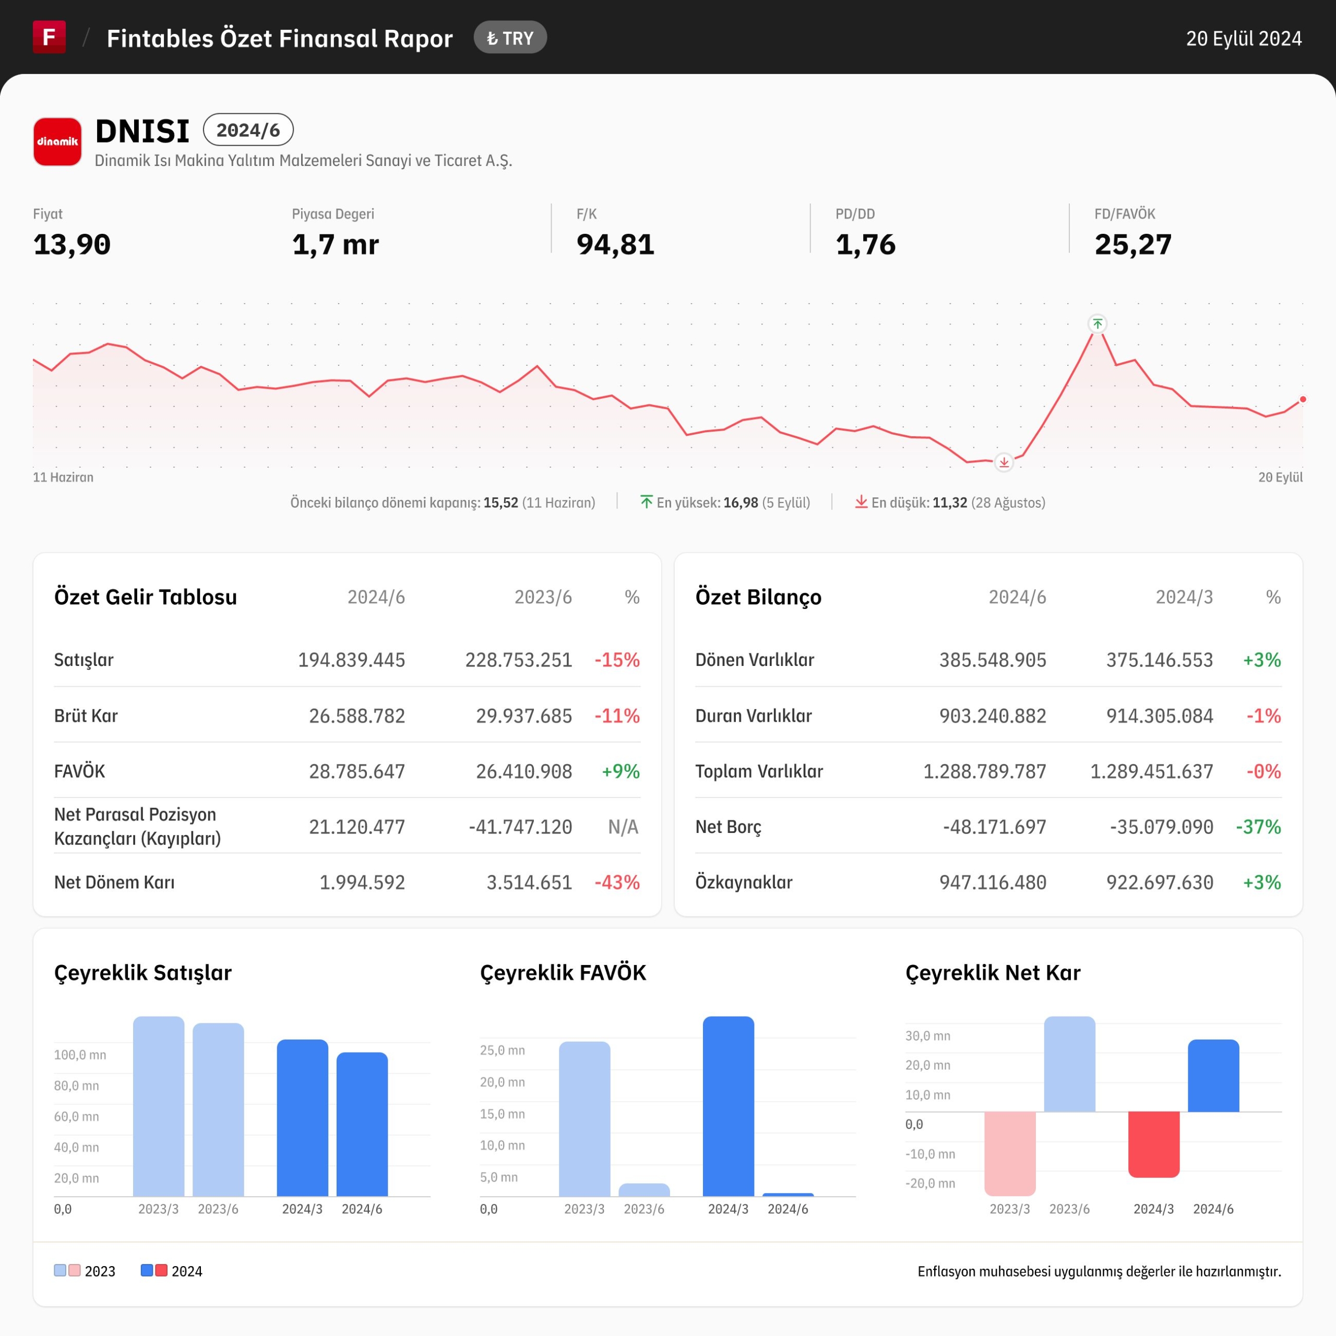This screenshot has height=1336, width=1336.
Task: Click the FD/FAVÖK value 25,27
Action: (x=1132, y=244)
